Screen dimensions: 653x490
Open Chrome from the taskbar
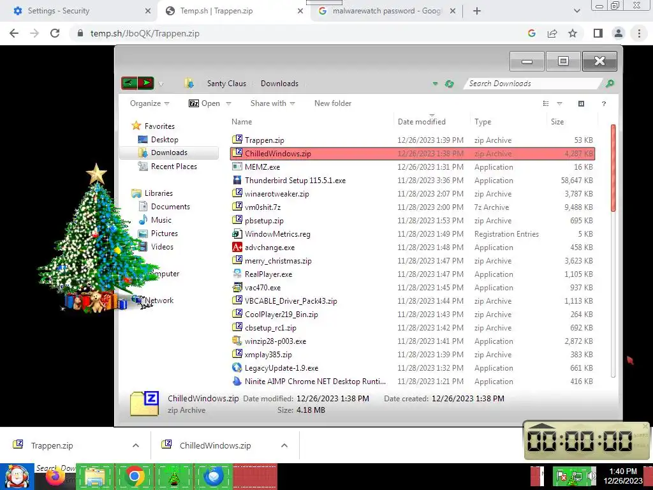[134, 477]
